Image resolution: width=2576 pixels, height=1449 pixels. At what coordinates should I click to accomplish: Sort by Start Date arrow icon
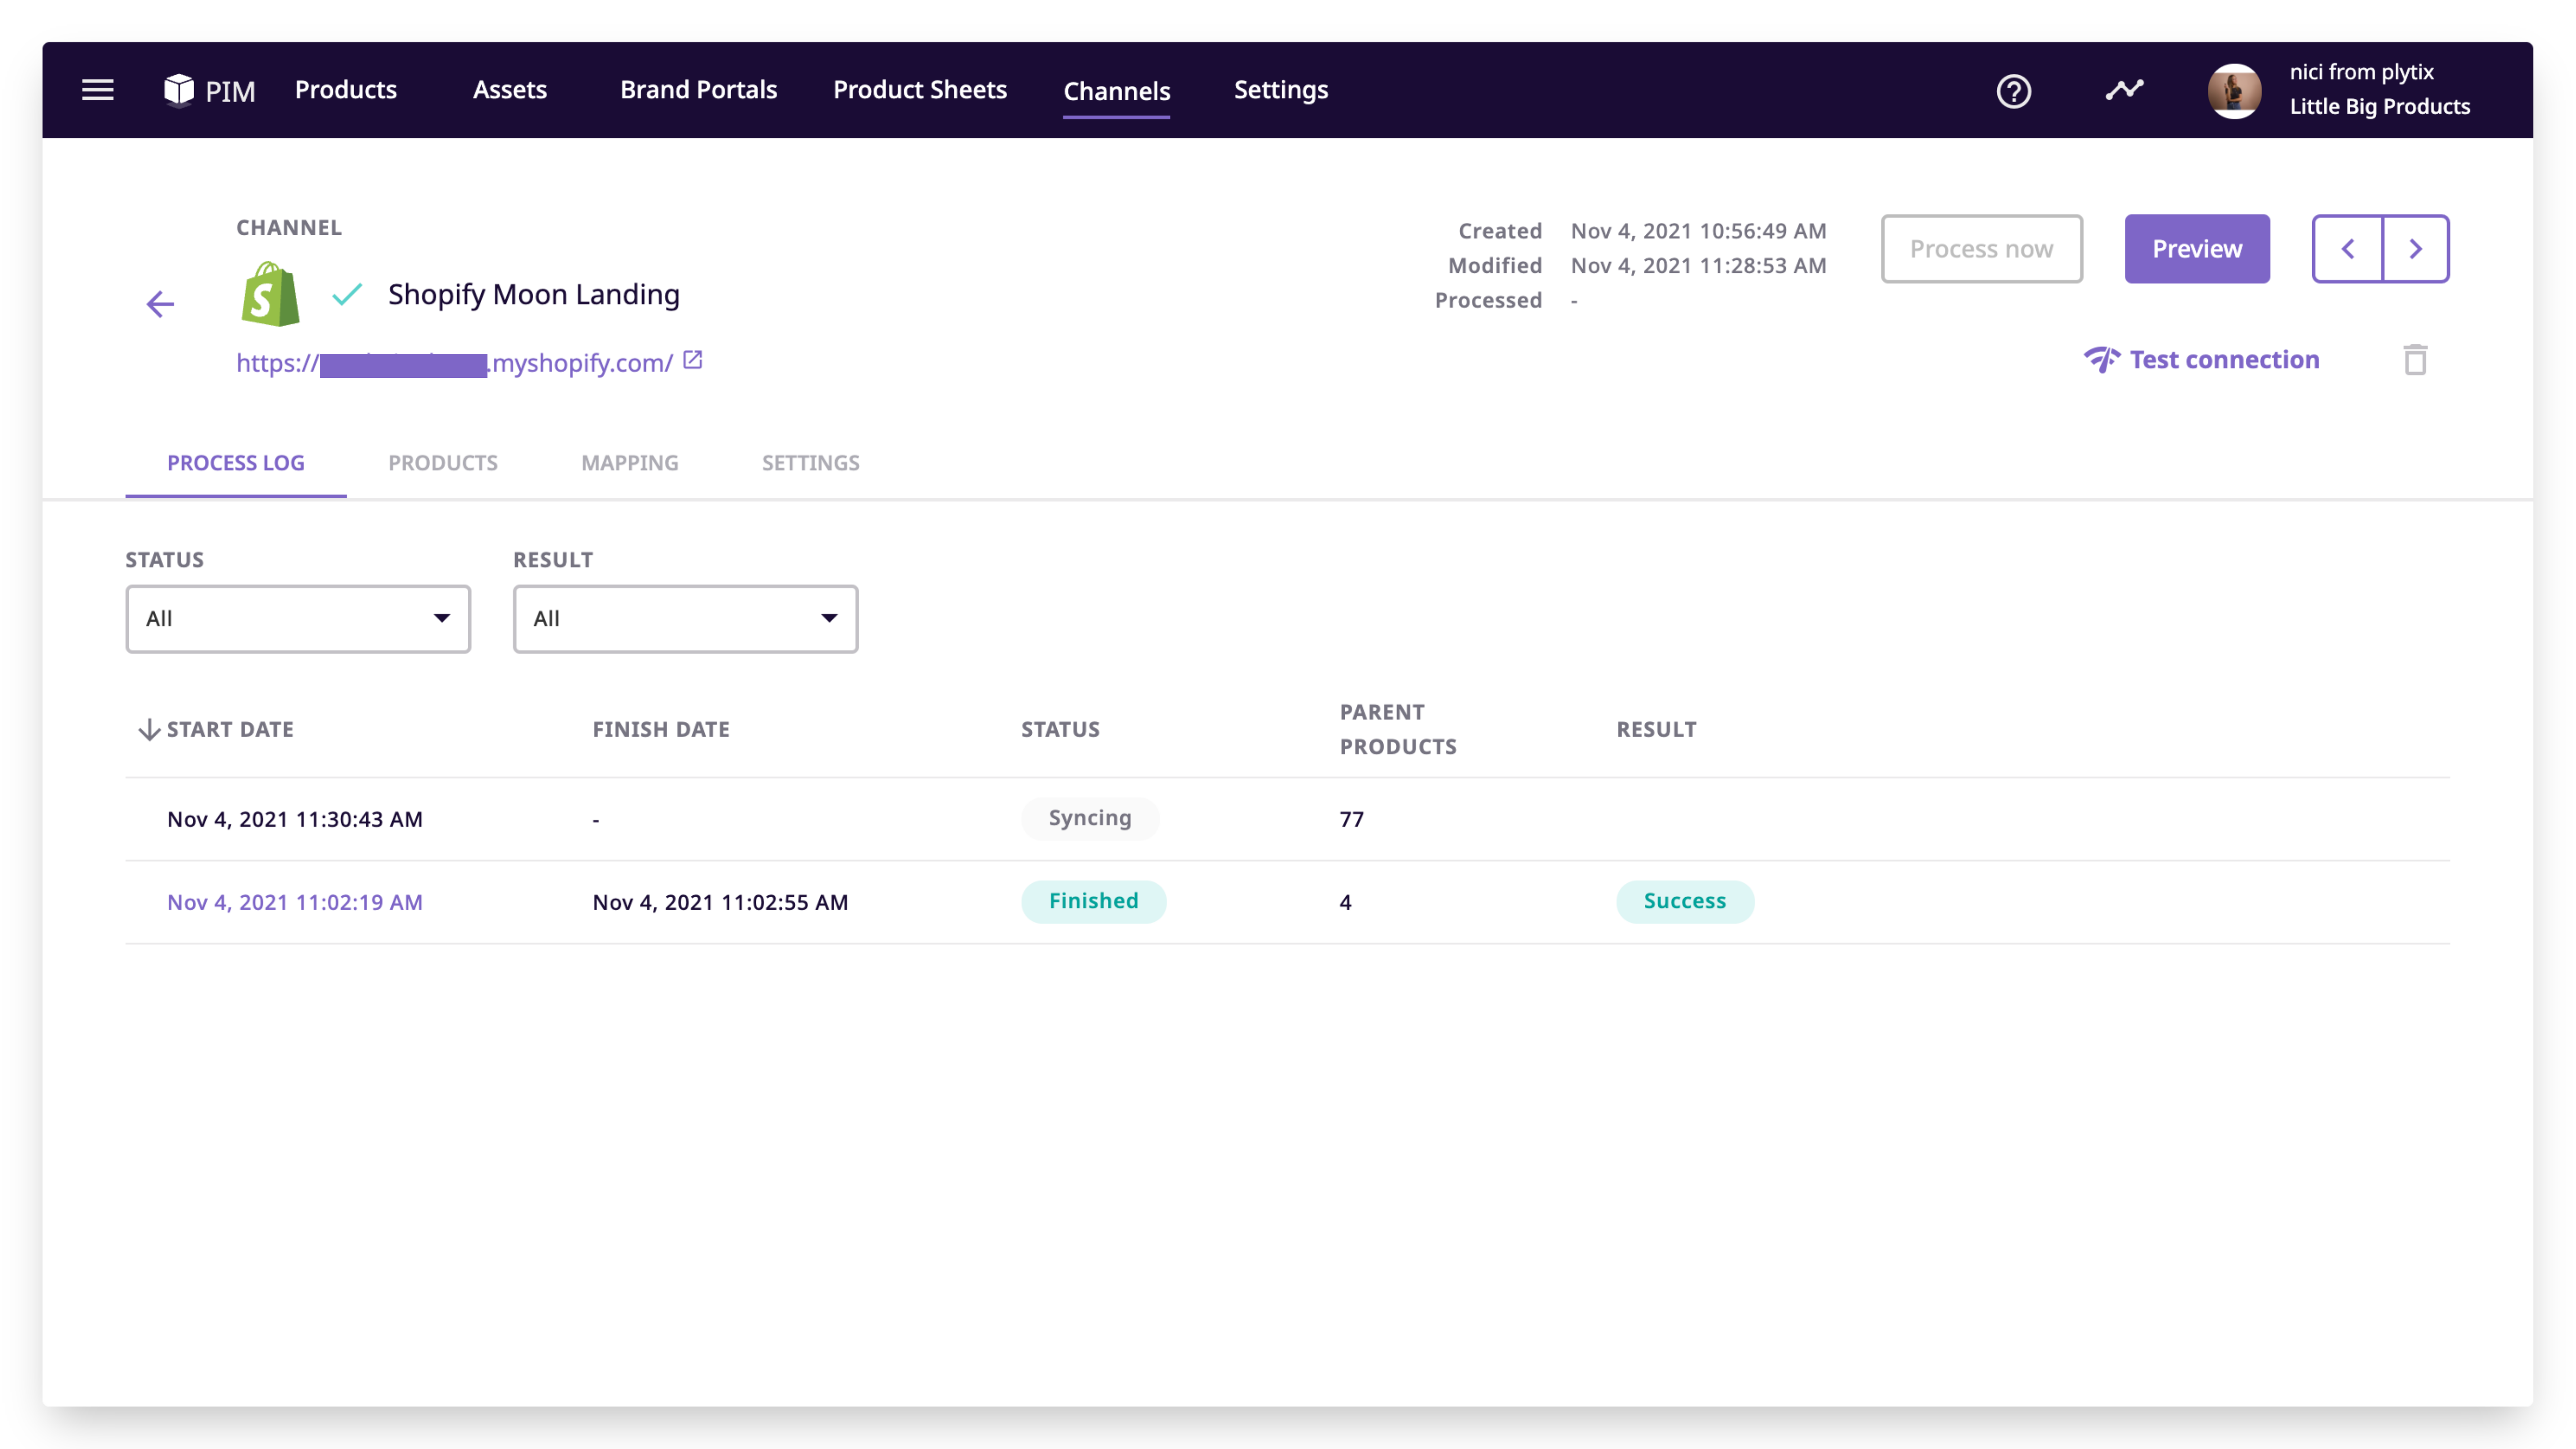coord(149,729)
